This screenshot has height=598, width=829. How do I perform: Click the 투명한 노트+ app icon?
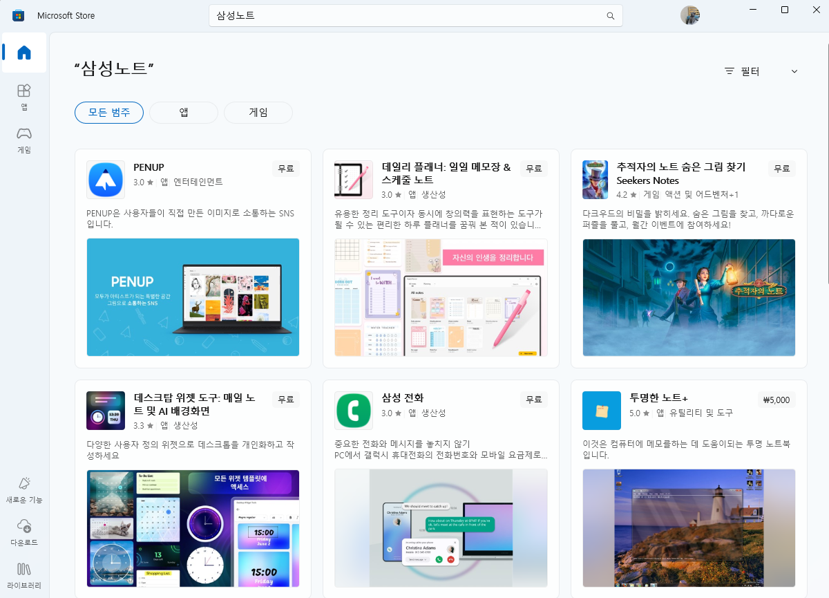click(602, 411)
